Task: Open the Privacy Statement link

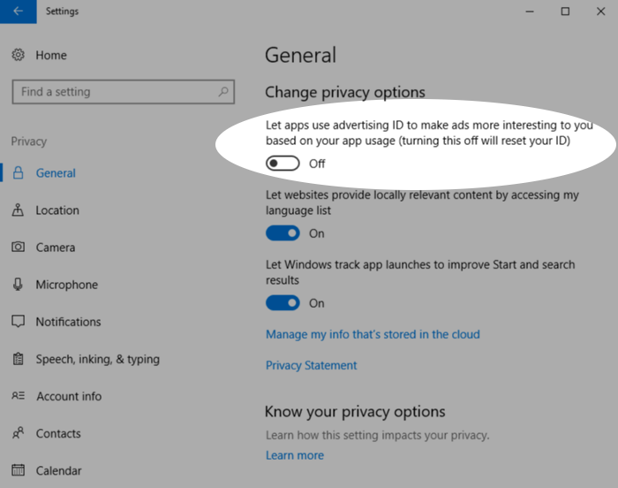Action: [311, 365]
